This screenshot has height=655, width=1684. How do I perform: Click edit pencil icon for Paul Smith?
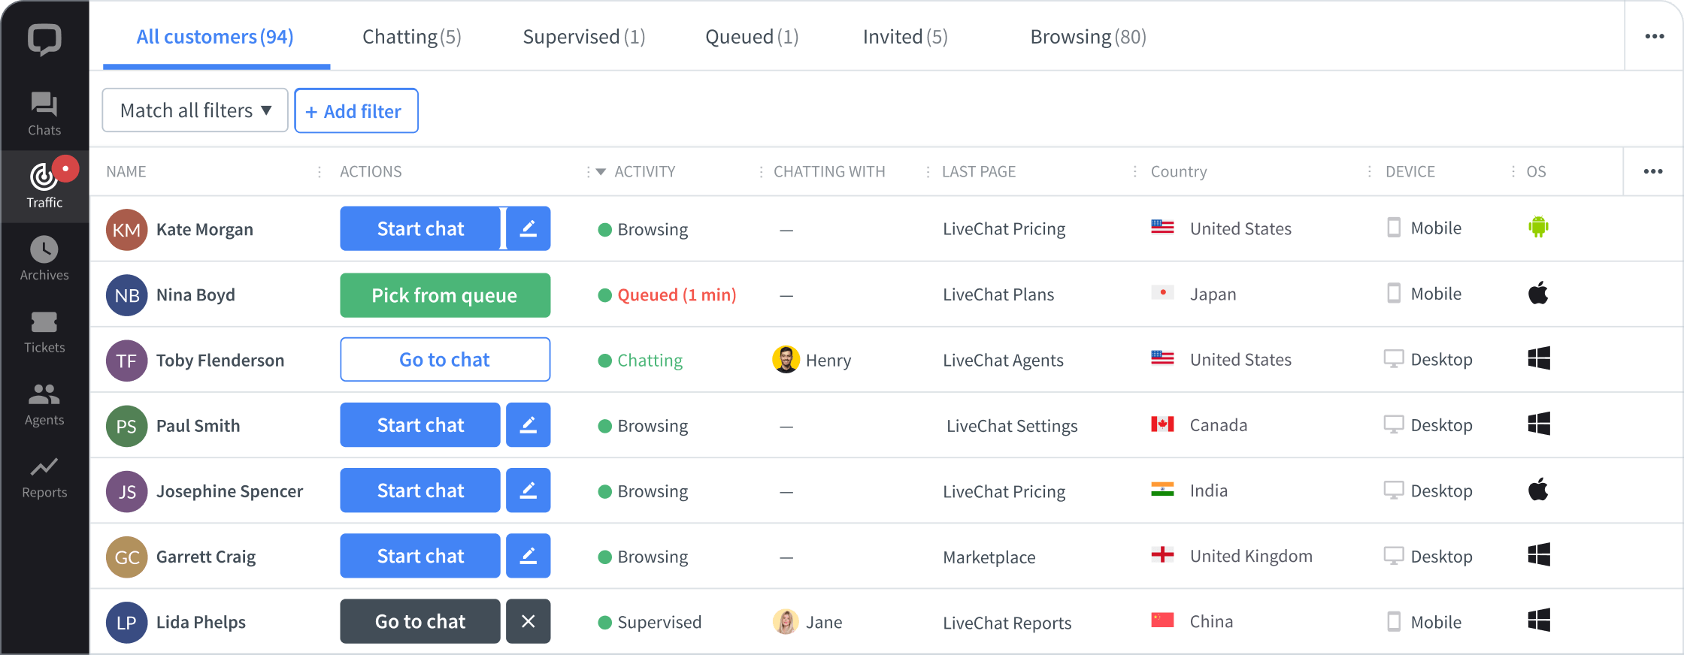[528, 425]
